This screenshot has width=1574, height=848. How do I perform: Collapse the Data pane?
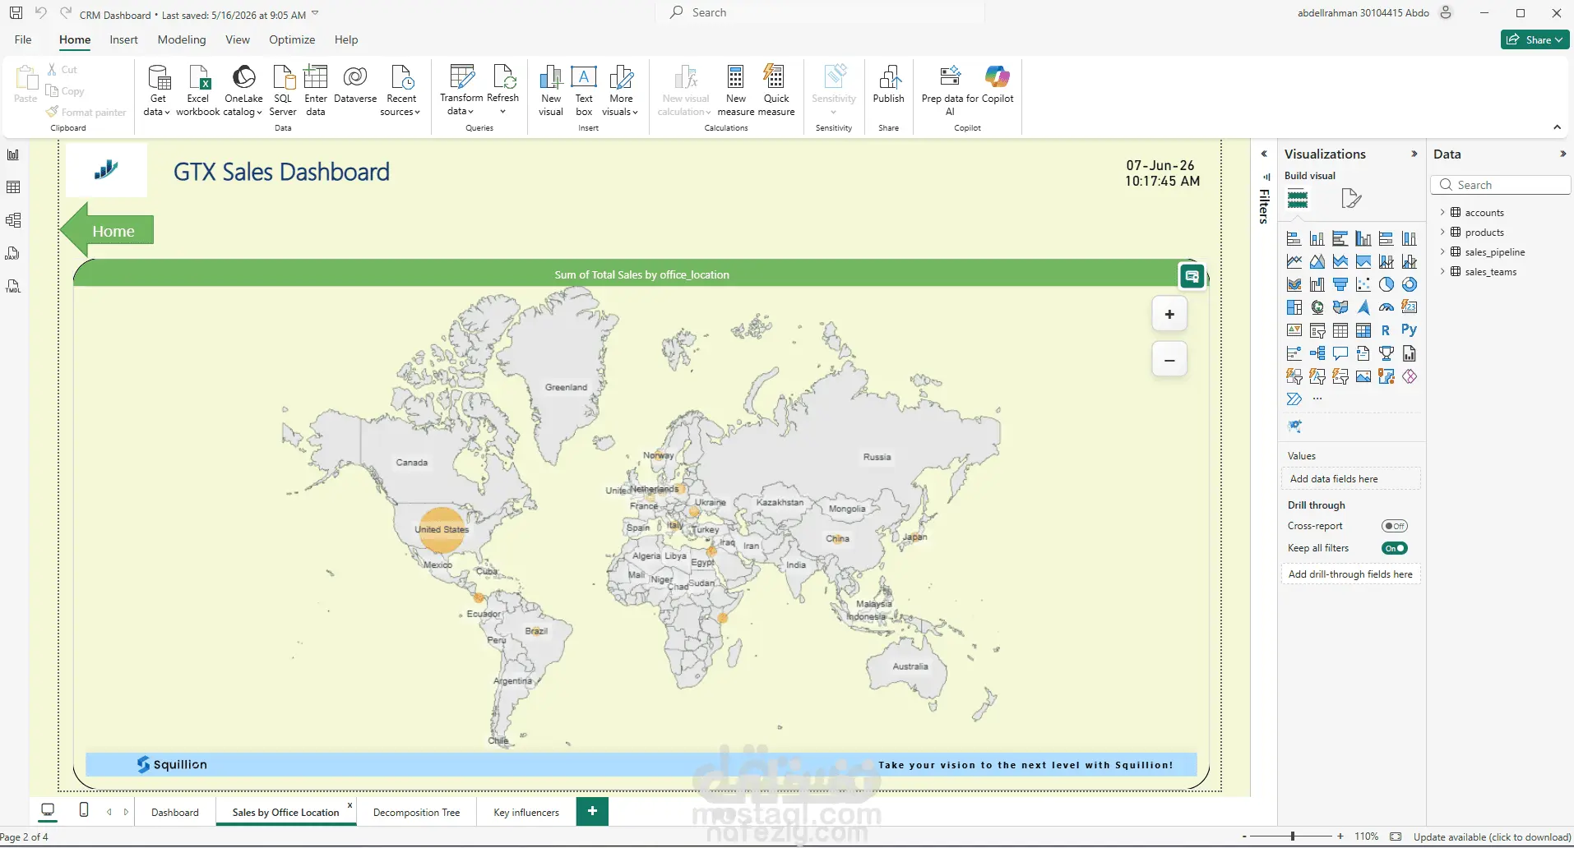[1562, 154]
